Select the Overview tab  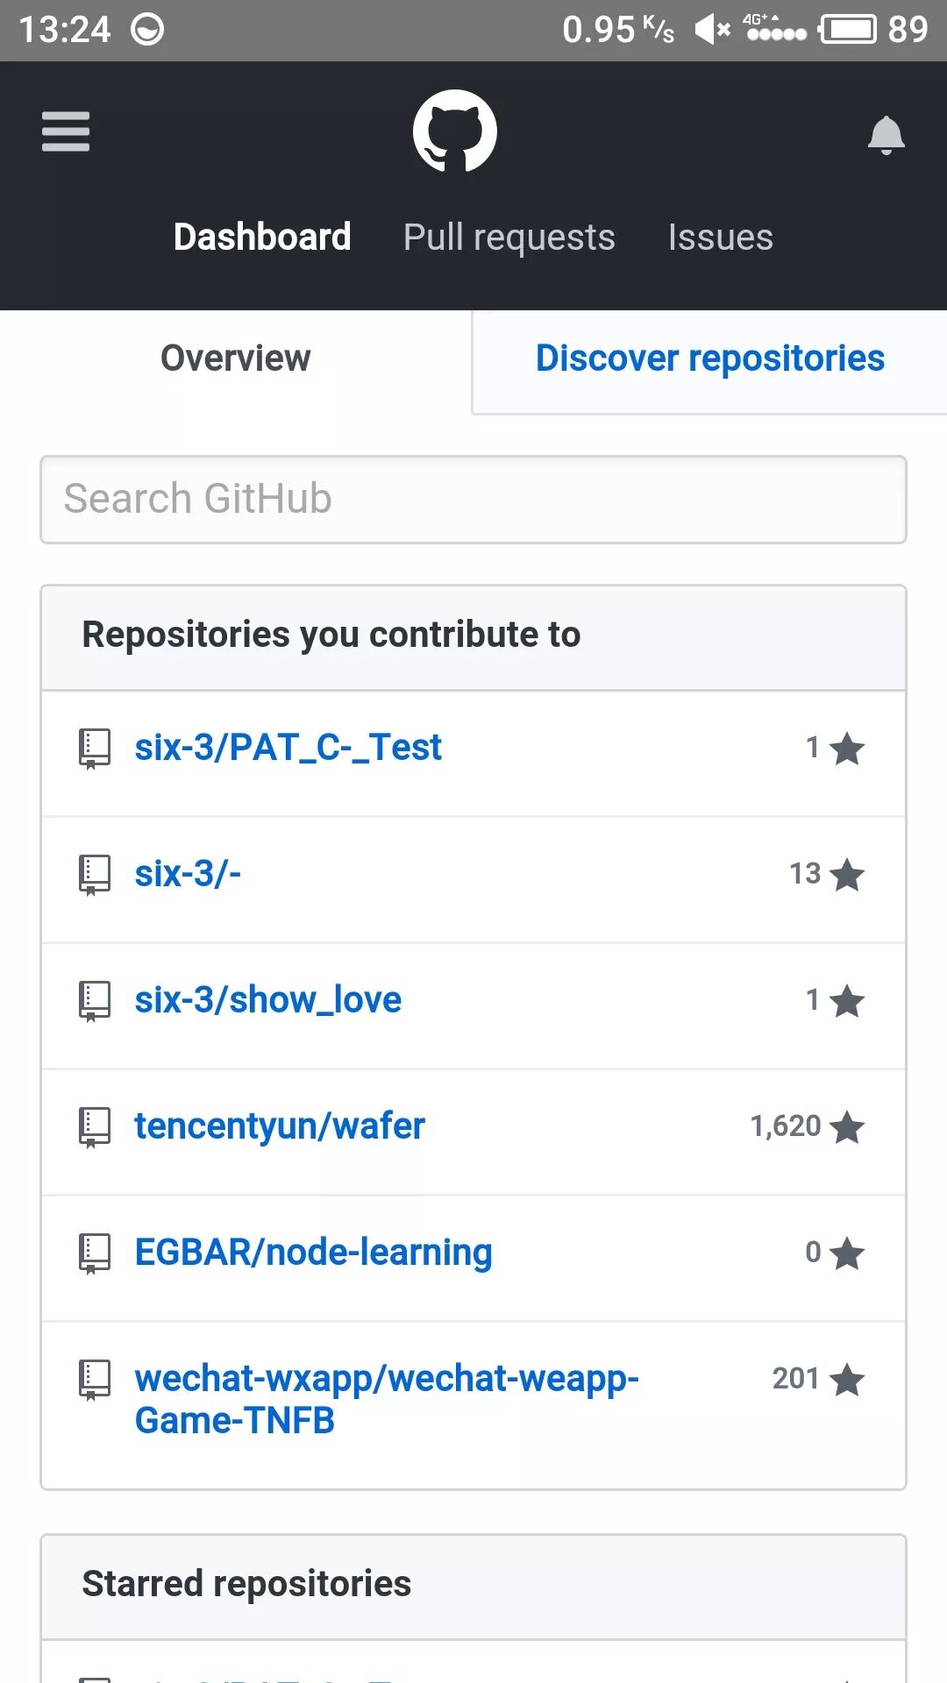coord(235,359)
